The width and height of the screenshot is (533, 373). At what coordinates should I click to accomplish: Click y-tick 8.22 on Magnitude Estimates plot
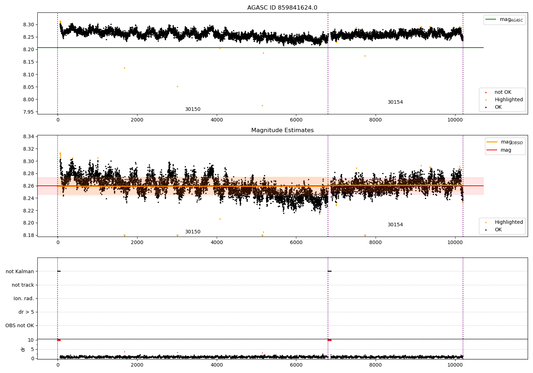pos(28,211)
